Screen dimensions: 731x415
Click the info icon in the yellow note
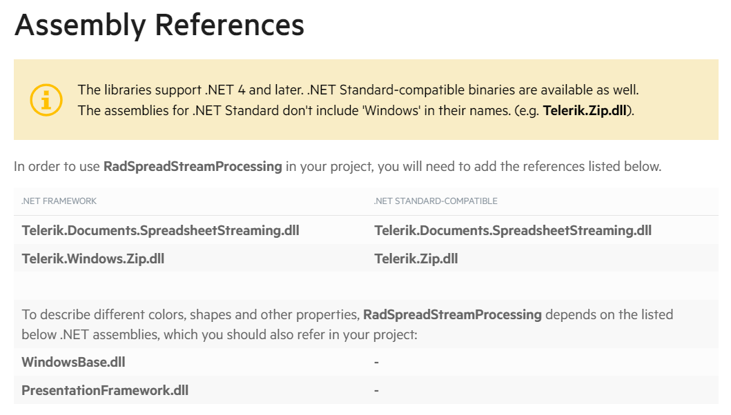click(x=46, y=99)
